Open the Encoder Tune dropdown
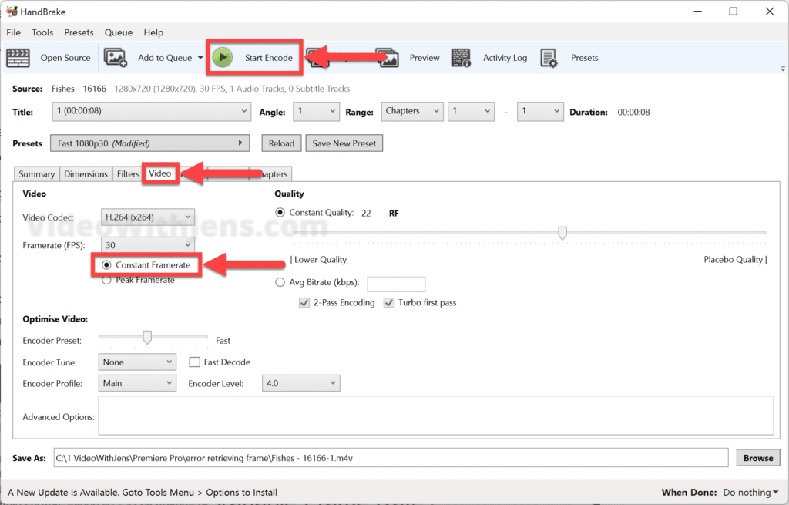 pyautogui.click(x=137, y=362)
